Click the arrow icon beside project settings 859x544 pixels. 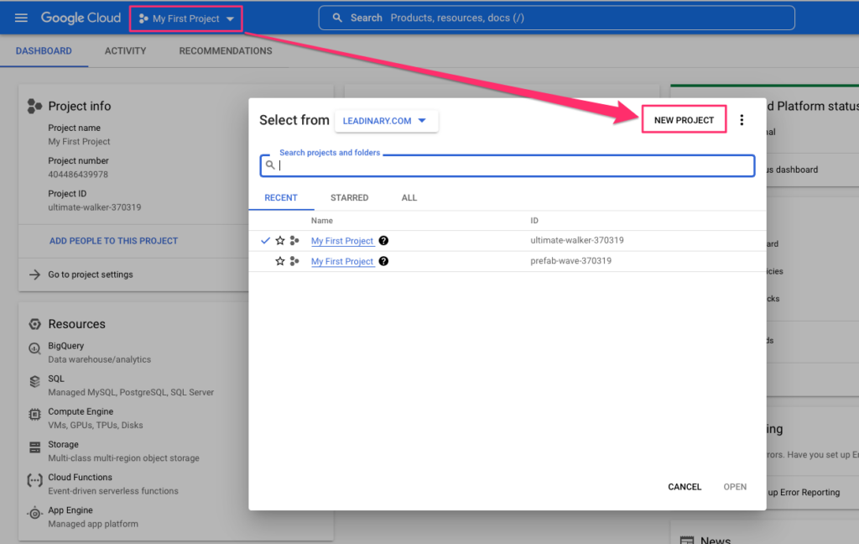pos(34,275)
